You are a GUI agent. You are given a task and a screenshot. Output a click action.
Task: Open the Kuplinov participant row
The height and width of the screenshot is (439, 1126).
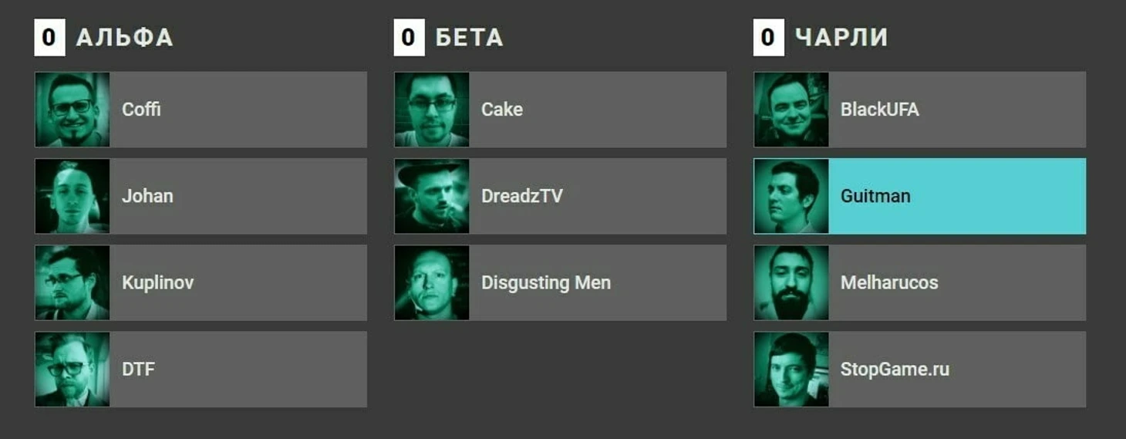pyautogui.click(x=231, y=282)
